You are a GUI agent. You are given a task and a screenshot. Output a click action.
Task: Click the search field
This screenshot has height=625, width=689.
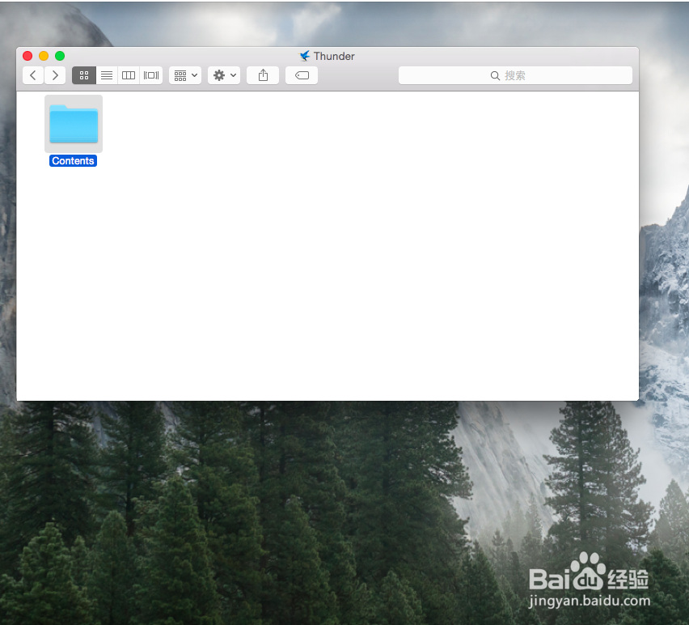click(515, 75)
